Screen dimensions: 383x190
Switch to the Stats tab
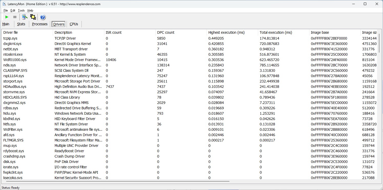tap(21, 24)
